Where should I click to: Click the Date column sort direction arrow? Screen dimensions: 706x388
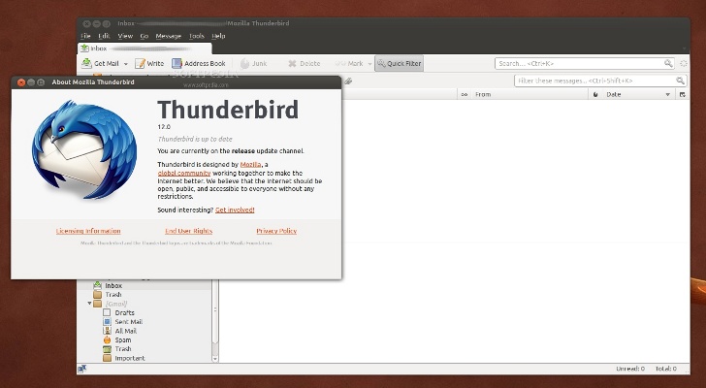668,94
